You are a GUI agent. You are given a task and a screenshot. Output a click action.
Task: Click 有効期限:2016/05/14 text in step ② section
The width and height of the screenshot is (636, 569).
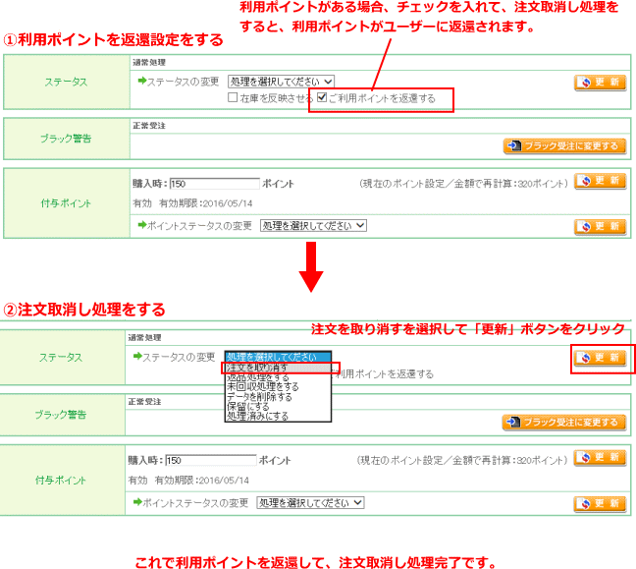click(x=201, y=481)
